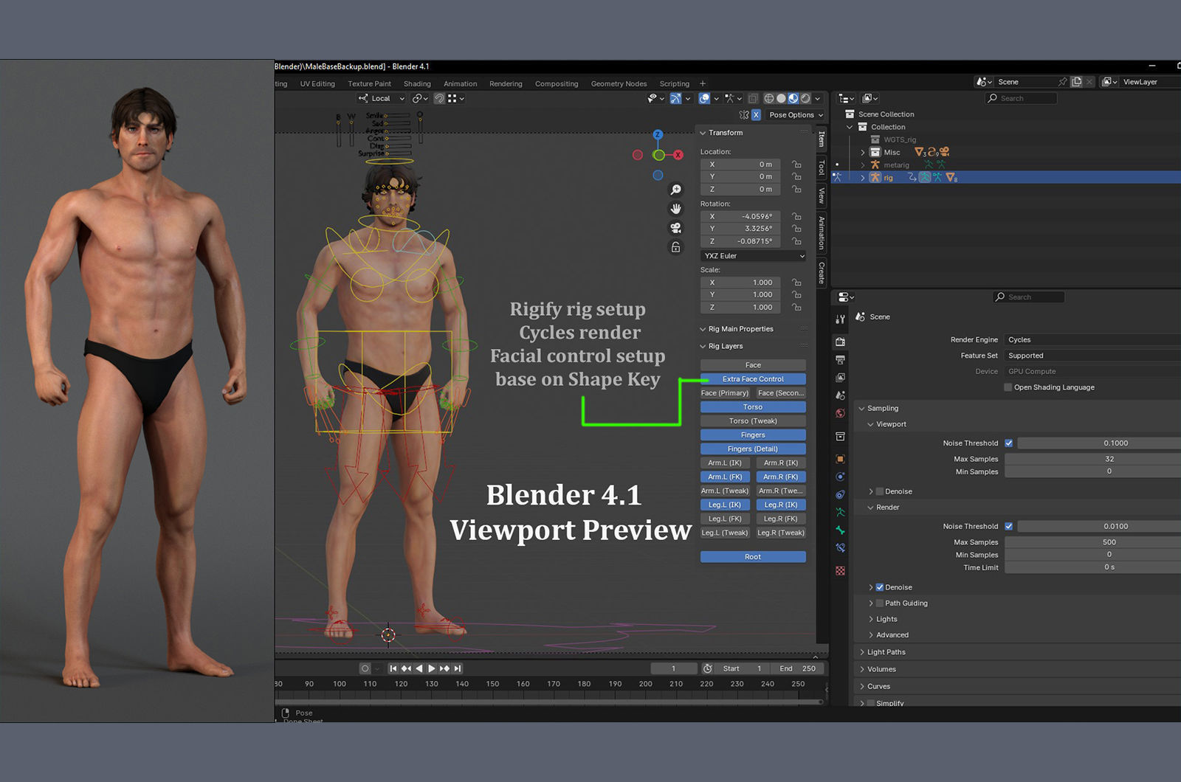Collapse the Sampling panel
The width and height of the screenshot is (1181, 782).
[x=861, y=409]
